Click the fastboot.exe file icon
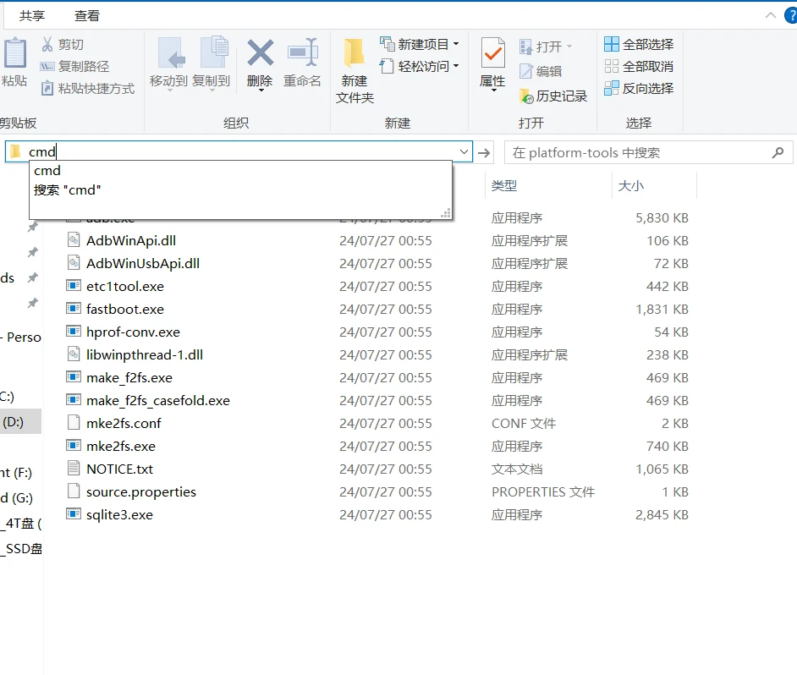 click(x=74, y=309)
